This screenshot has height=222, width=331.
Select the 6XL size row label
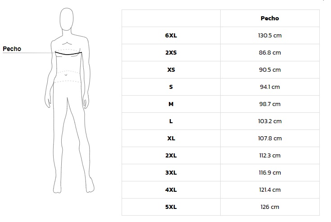(x=171, y=35)
